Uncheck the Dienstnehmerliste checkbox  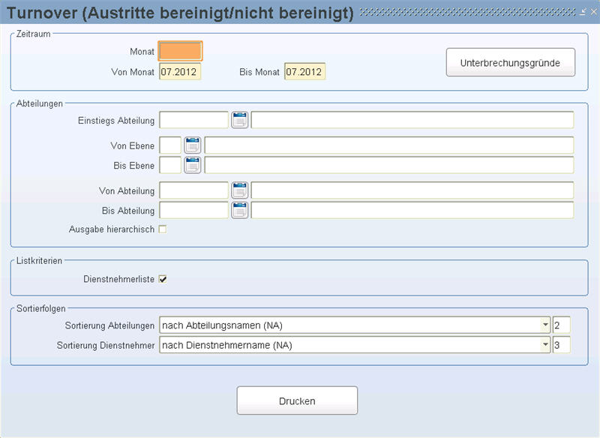click(163, 279)
